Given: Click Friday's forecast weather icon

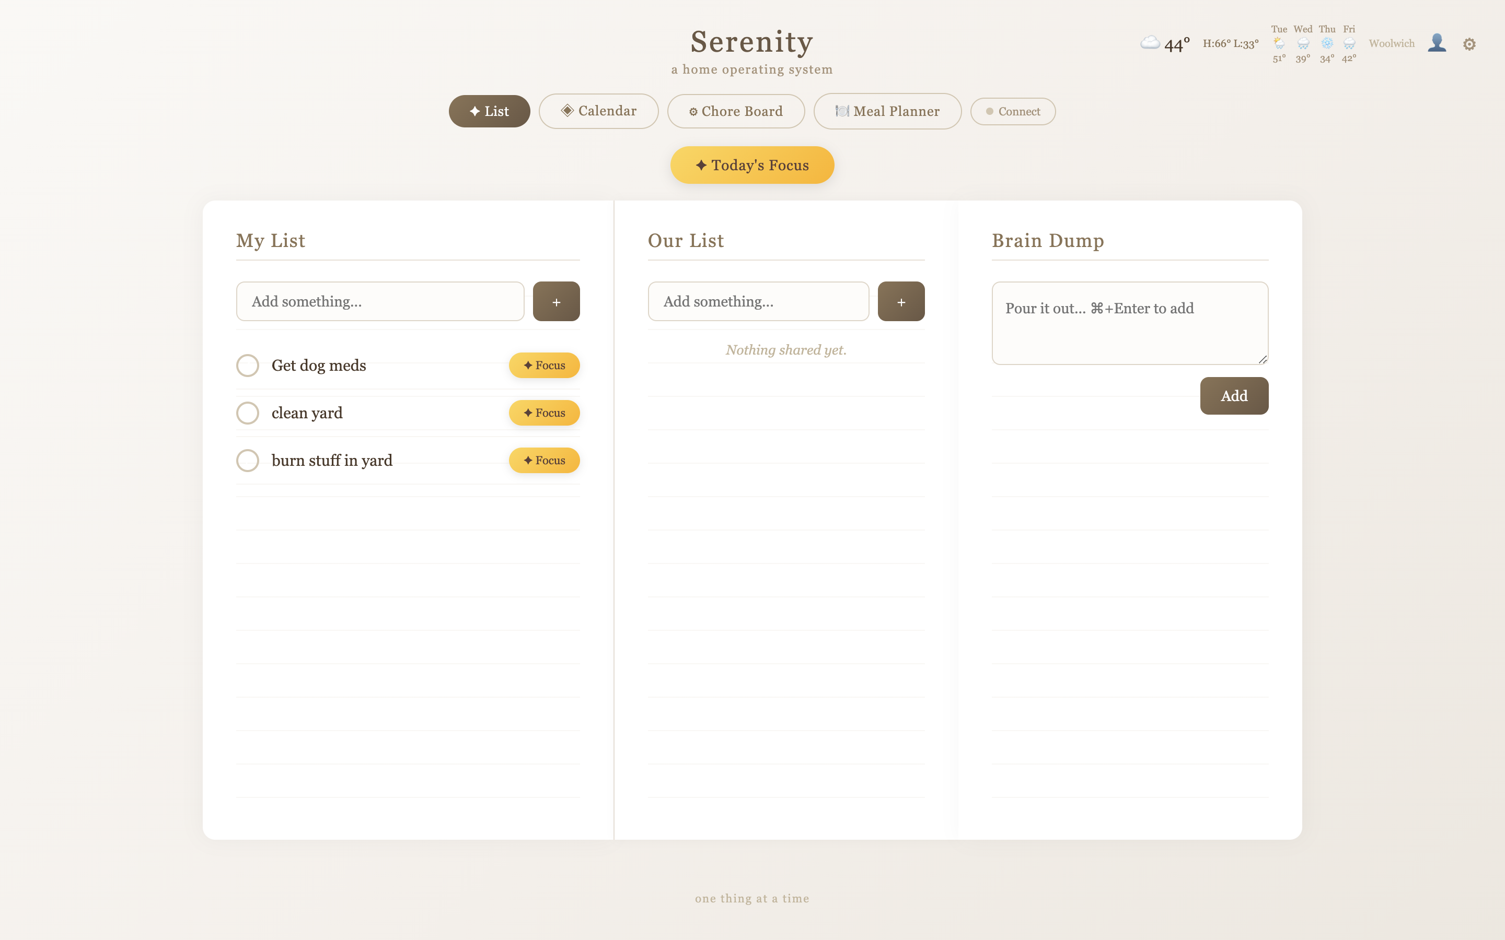Looking at the screenshot, I should (x=1349, y=43).
